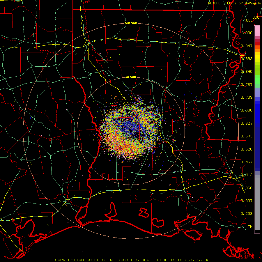
Task: Pick the gray swatch near 0.307
Action: pos(257,202)
